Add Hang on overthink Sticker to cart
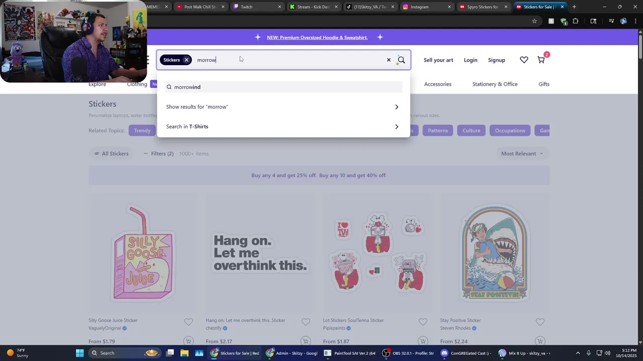Image resolution: width=643 pixels, height=361 pixels. coord(305,341)
